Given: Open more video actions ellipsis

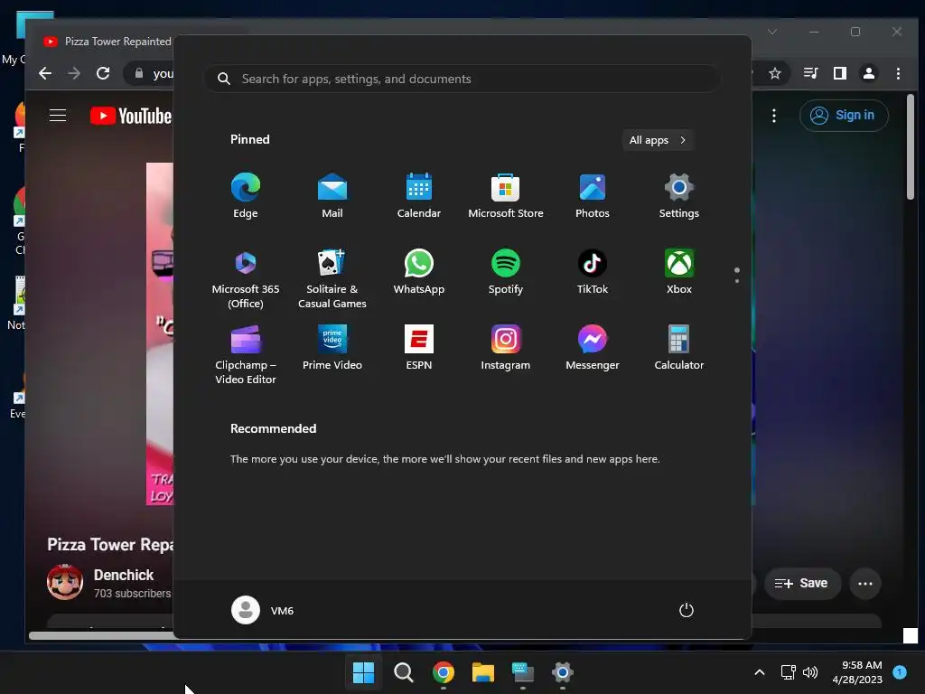Looking at the screenshot, I should (x=864, y=583).
